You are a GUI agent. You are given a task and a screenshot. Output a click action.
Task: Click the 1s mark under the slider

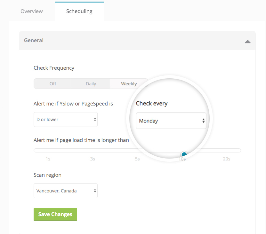(x=48, y=159)
